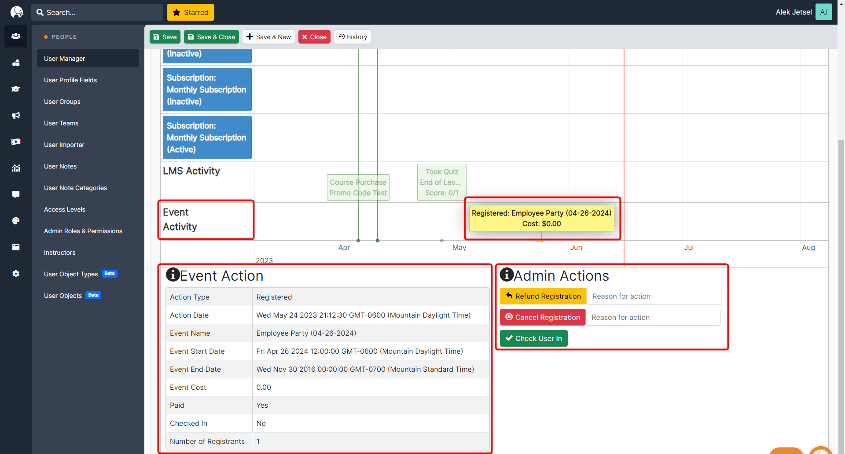This screenshot has height=454, width=845.
Task: Click the Event Action info icon
Action: 173,275
